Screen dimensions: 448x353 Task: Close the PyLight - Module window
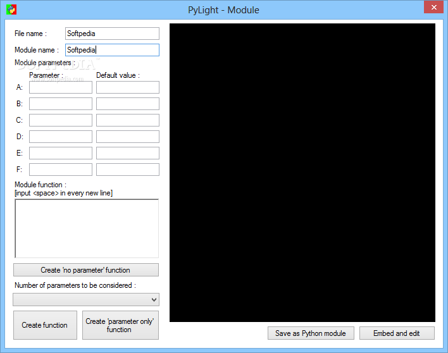tap(433, 7)
